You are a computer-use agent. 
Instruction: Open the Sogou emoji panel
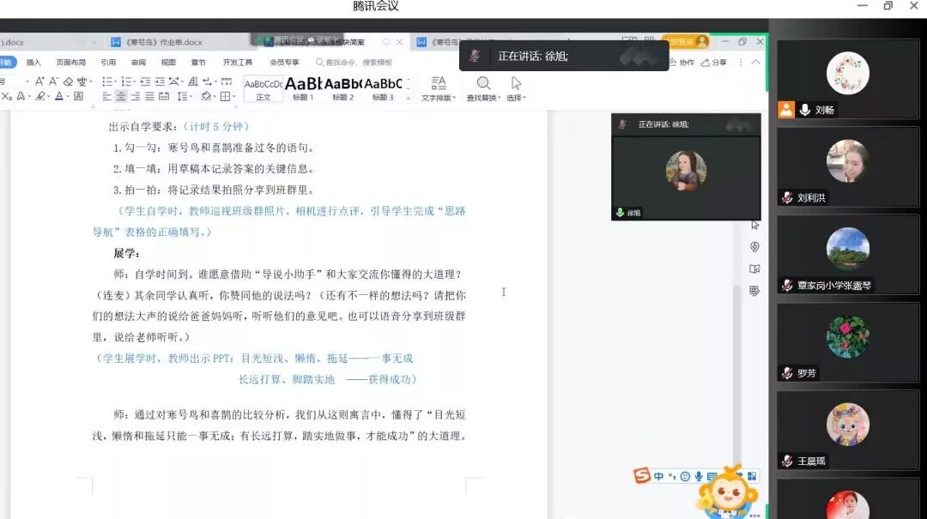[685, 476]
